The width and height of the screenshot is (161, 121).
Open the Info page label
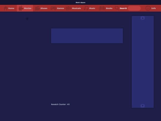tap(154, 8)
